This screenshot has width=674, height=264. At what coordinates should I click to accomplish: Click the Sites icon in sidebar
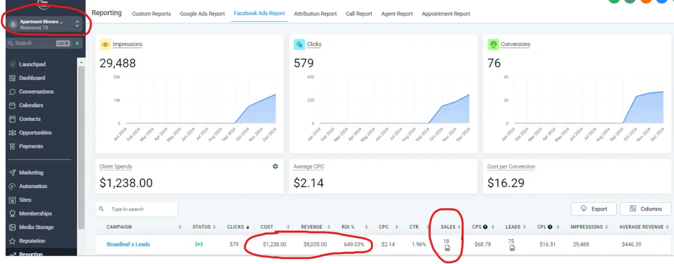[12, 200]
